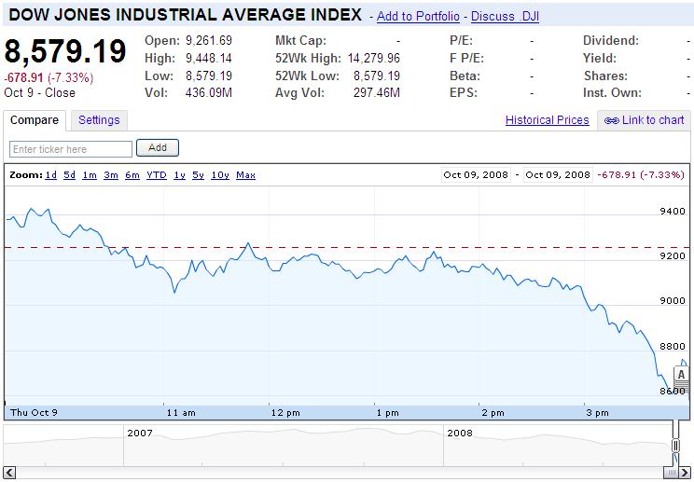Set chart zoom to 6m
This screenshot has height=482, width=694.
pos(132,175)
